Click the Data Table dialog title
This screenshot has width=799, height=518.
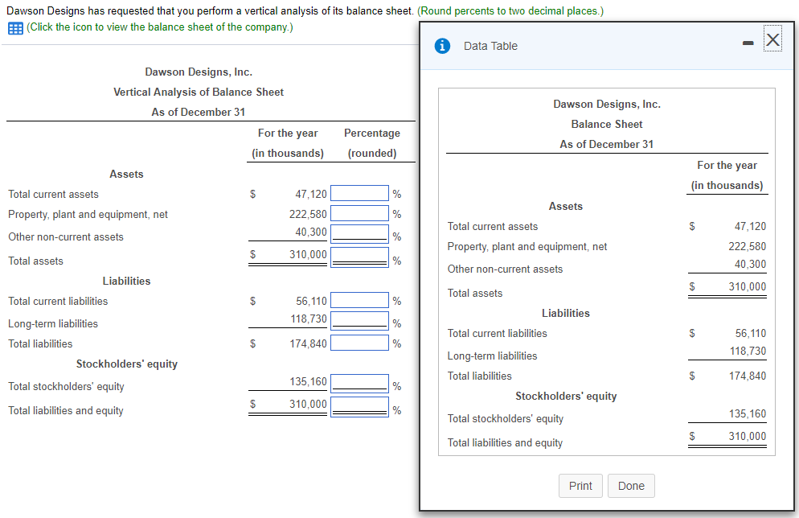[x=490, y=46]
